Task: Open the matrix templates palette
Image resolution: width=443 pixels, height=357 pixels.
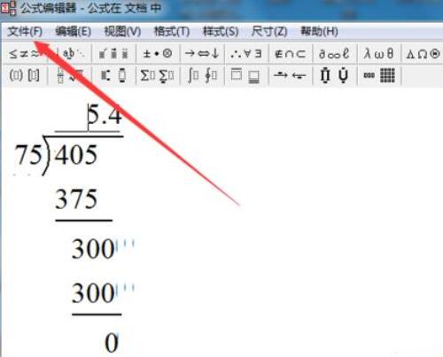Action: point(379,75)
